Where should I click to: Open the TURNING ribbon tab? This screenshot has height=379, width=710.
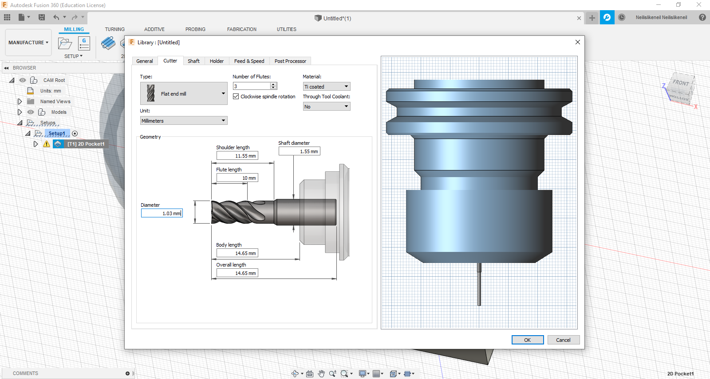coord(114,29)
